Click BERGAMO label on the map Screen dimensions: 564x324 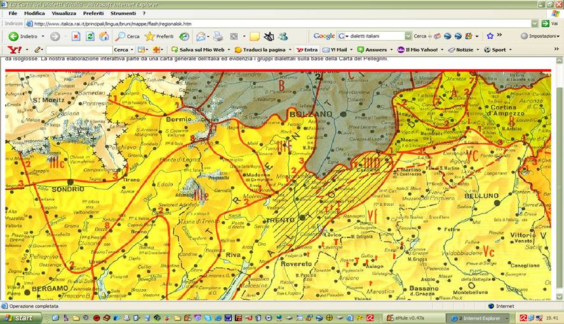tap(50, 289)
